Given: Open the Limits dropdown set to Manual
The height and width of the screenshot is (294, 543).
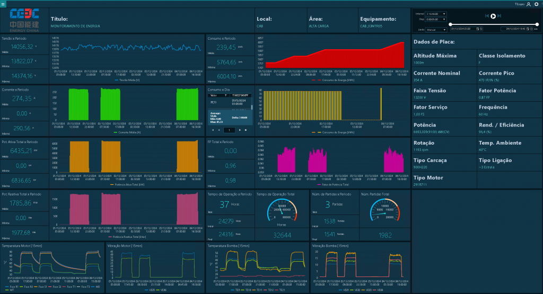Looking at the screenshot, I should point(436,30).
